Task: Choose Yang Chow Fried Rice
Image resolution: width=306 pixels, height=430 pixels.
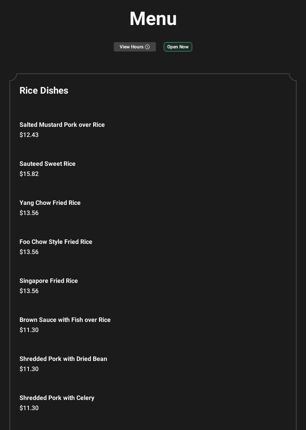Action: [x=50, y=203]
